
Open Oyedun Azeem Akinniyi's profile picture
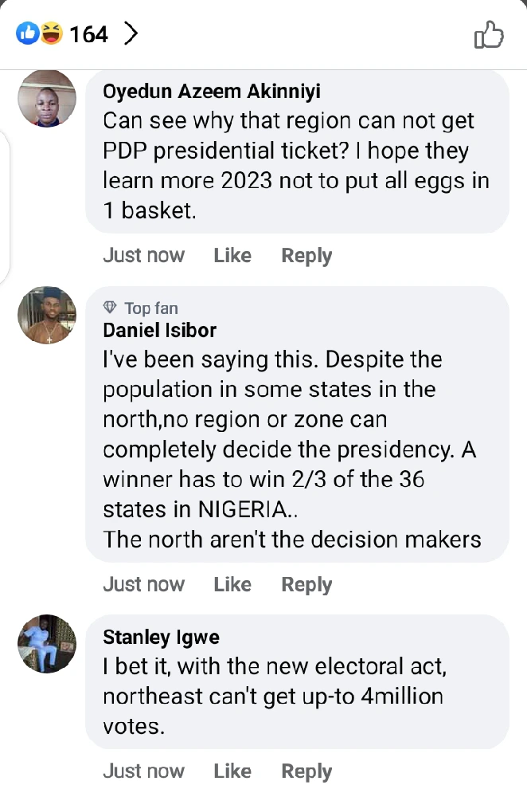pos(47,98)
